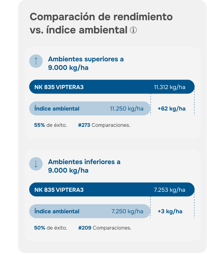This screenshot has height=264, width=207.
Task: Click "Índice ambiental" label in inferior environments card
Action: [57, 211]
